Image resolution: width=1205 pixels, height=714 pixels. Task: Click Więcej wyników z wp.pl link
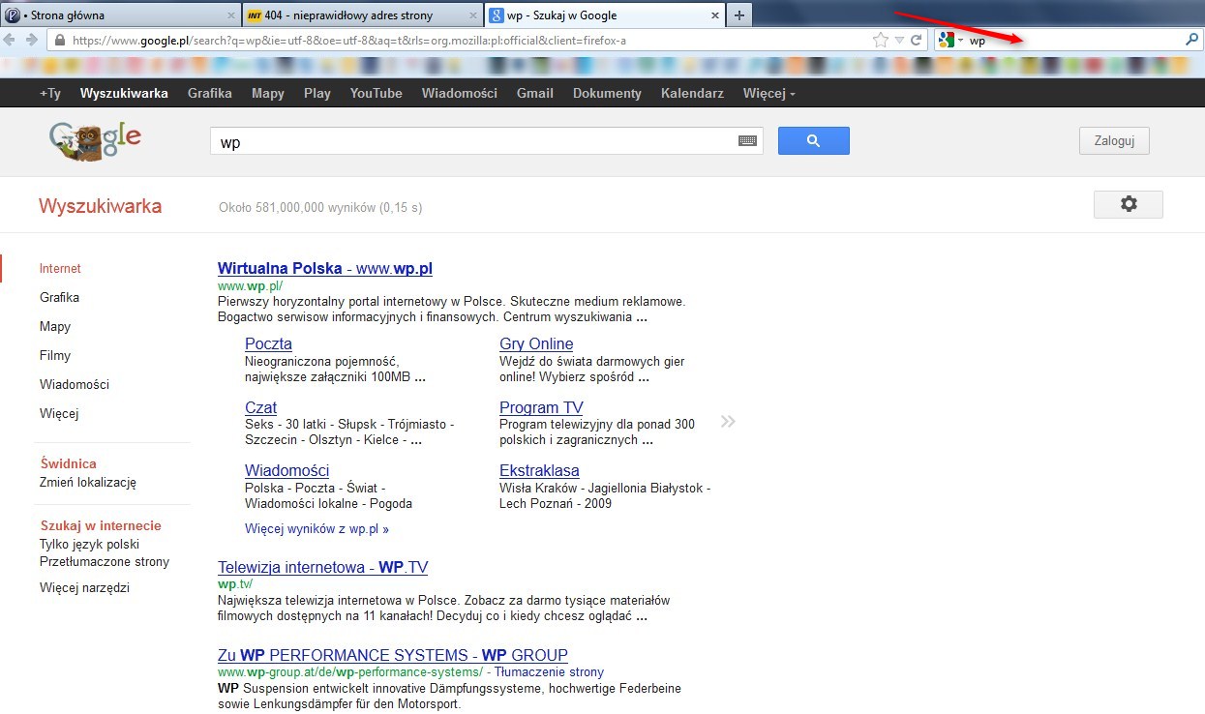(x=316, y=529)
